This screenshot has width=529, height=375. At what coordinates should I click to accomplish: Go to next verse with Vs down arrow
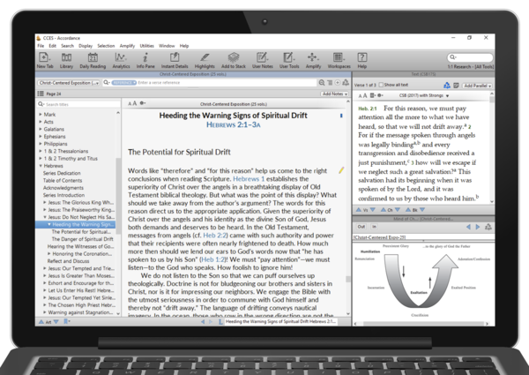tap(373, 210)
